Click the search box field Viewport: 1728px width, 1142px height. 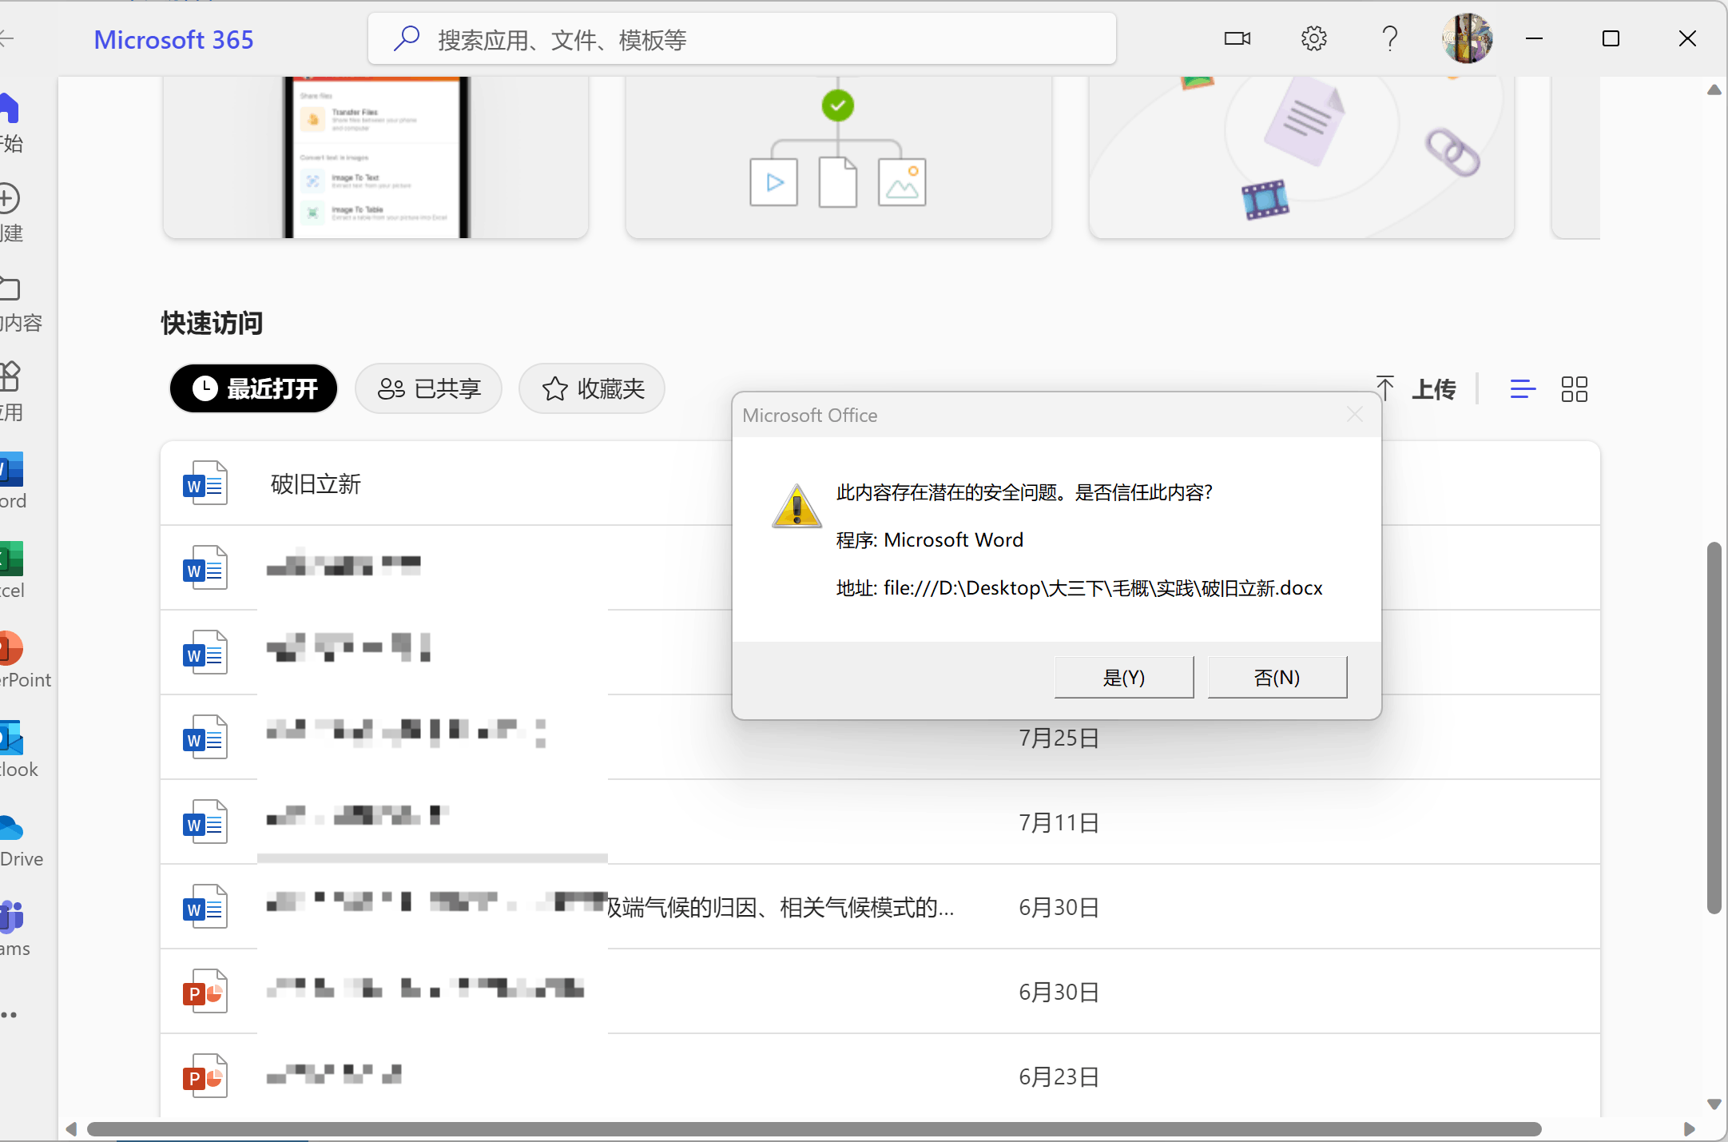point(741,39)
